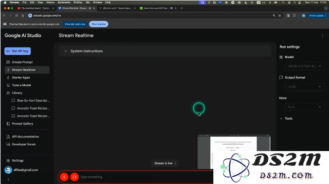The width and height of the screenshot is (329, 184).
Task: Open Starter Apps in the sidebar
Action: (27, 77)
